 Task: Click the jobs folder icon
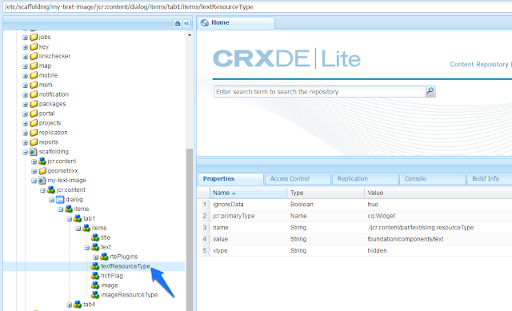tap(34, 38)
